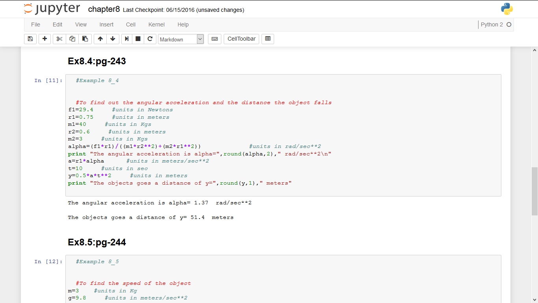This screenshot has height=303, width=538.
Task: Run cell and select below
Action: click(x=126, y=39)
